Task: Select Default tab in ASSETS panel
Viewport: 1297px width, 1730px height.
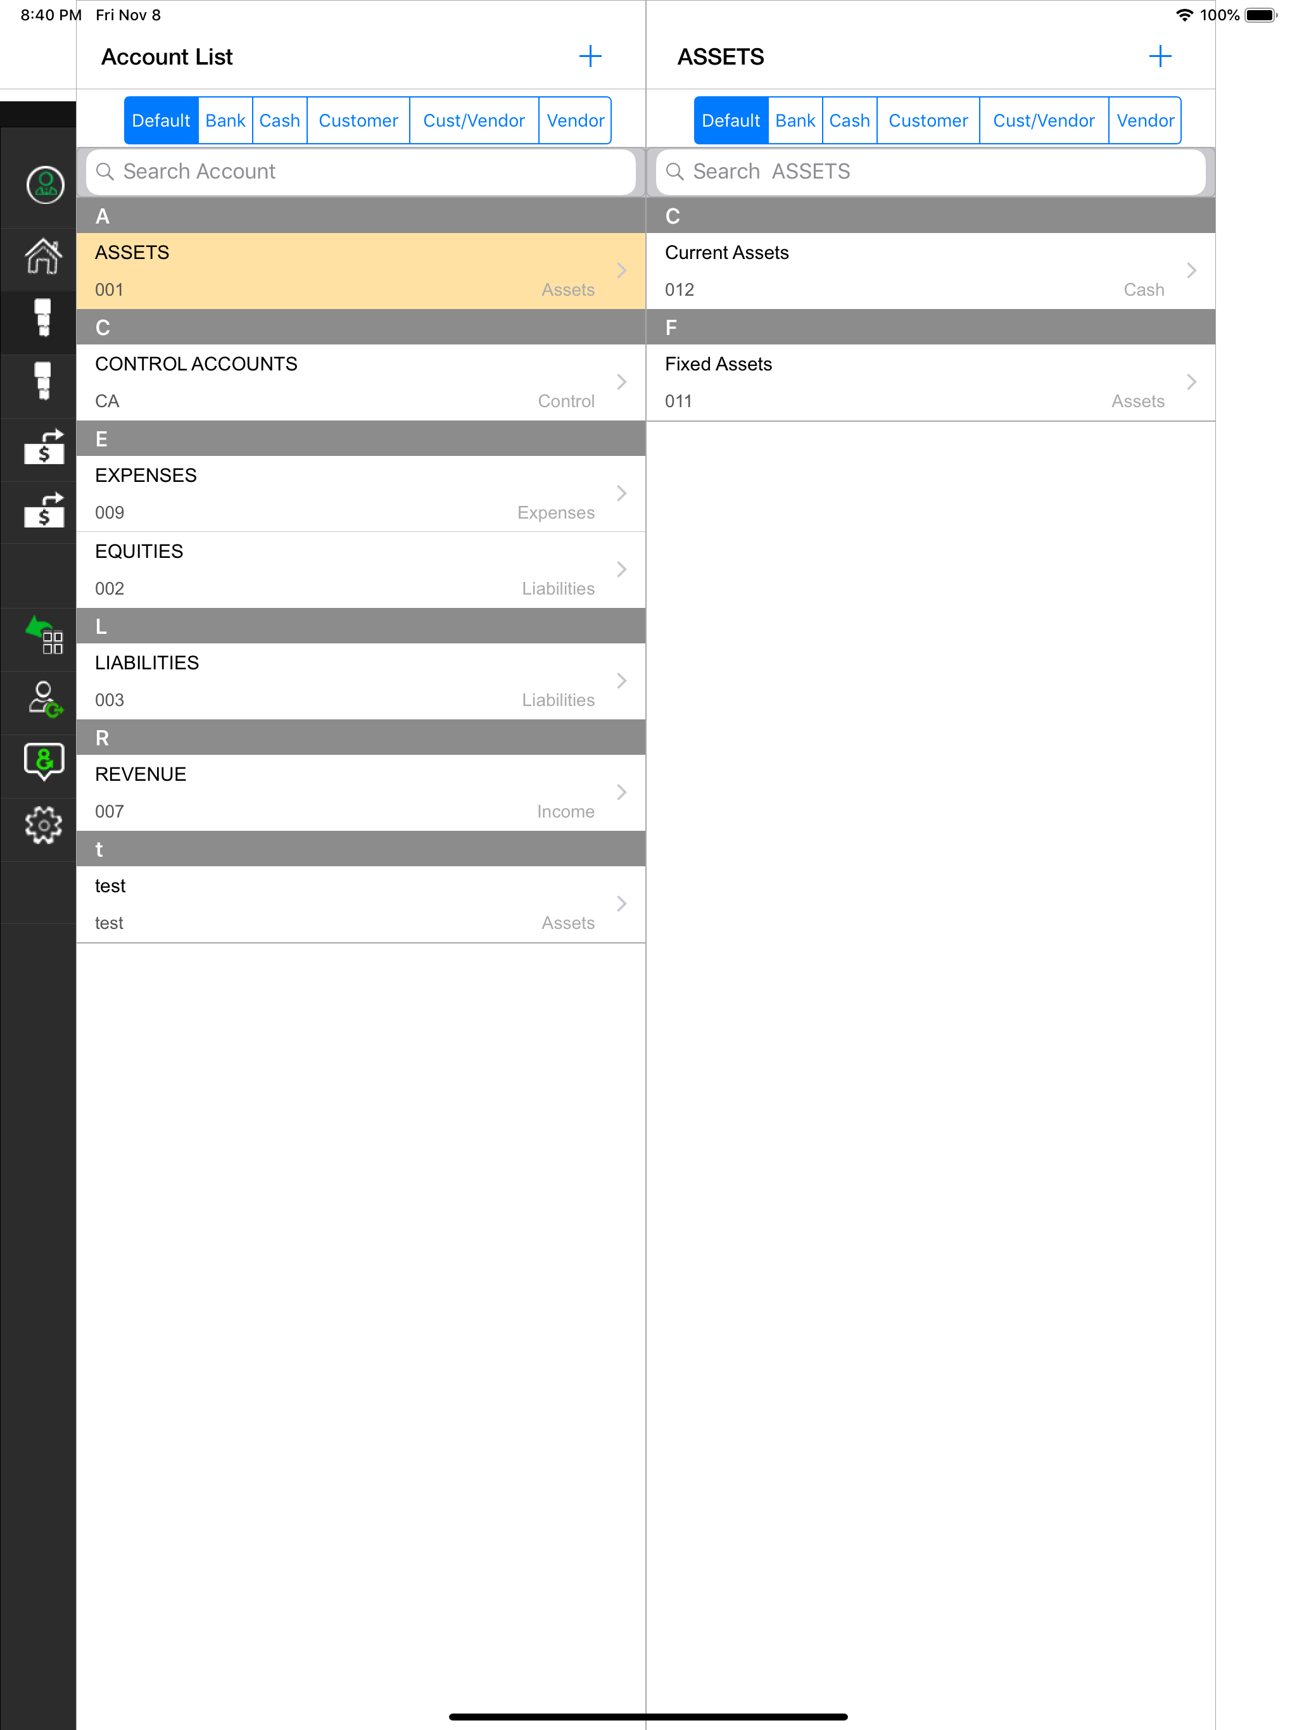Action: point(731,120)
